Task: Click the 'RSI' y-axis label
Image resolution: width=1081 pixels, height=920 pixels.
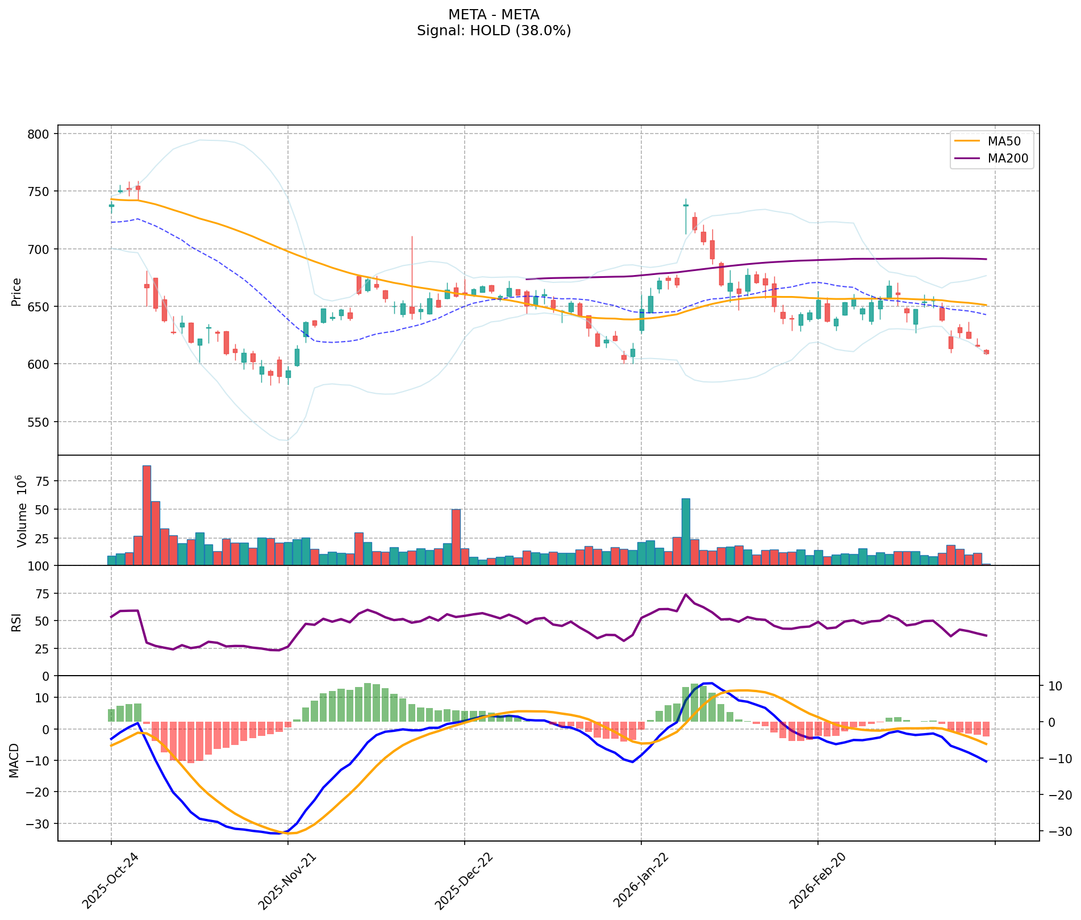Action: (16, 622)
